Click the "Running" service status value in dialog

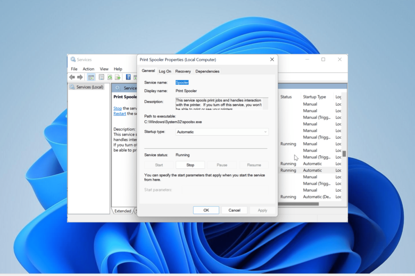point(183,155)
